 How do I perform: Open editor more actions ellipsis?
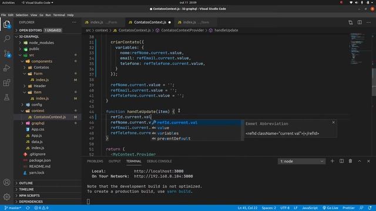tap(368, 22)
